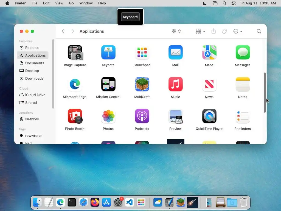The height and width of the screenshot is (211, 281).
Task: Click the Applications window vertical scrollbar
Action: [265, 93]
